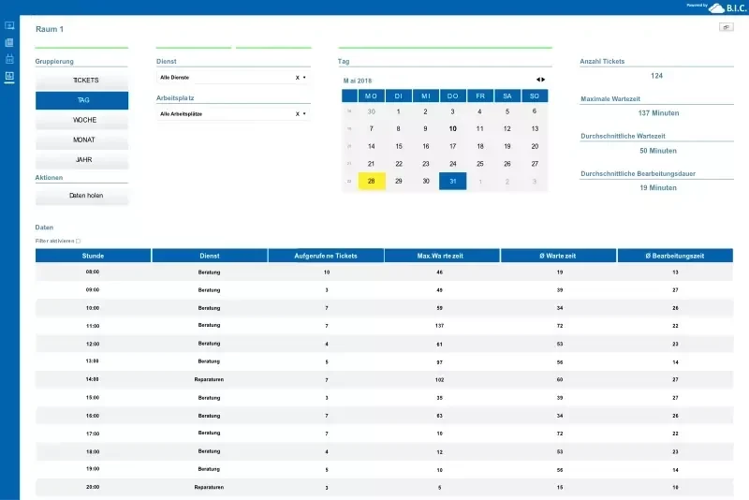Clear the Alle Dienste selection with X
749x500 pixels.
[x=298, y=78]
